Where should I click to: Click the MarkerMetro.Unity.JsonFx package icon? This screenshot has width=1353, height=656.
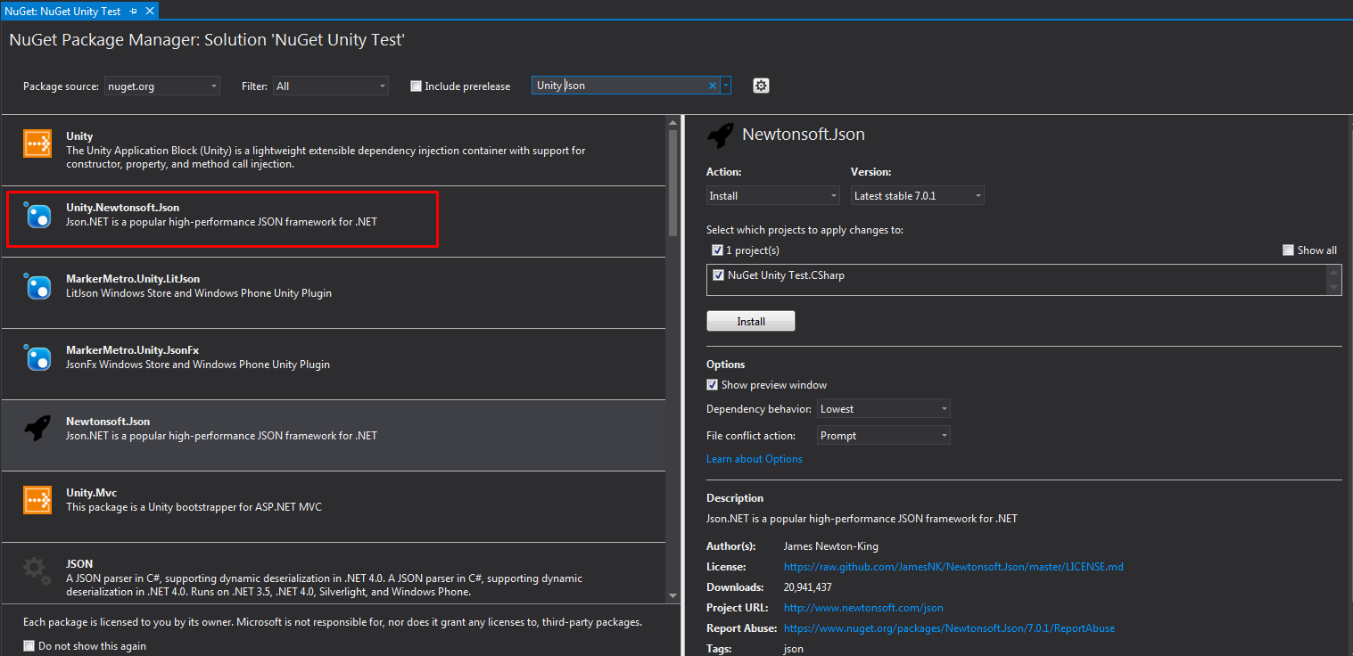(37, 357)
